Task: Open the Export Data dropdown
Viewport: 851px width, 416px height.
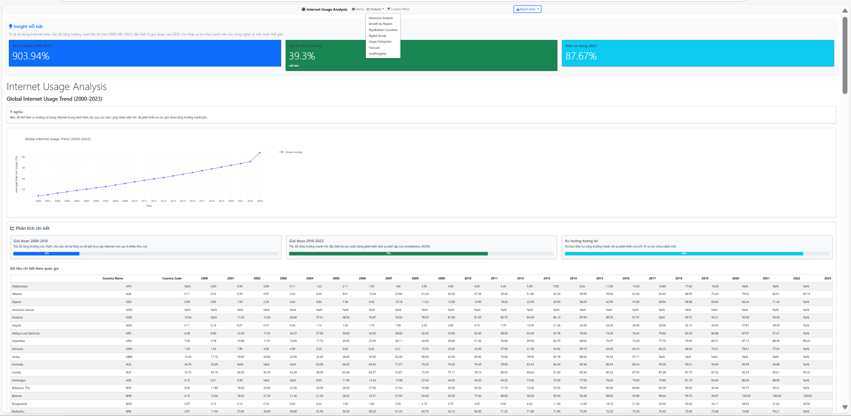Action: [x=527, y=9]
